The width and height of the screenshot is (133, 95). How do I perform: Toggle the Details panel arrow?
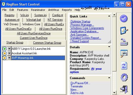coord(109,47)
